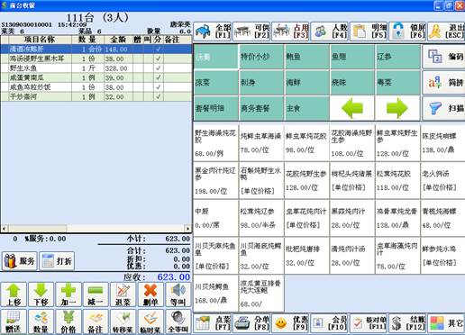Show next categories with green right arrow

[x=397, y=108]
